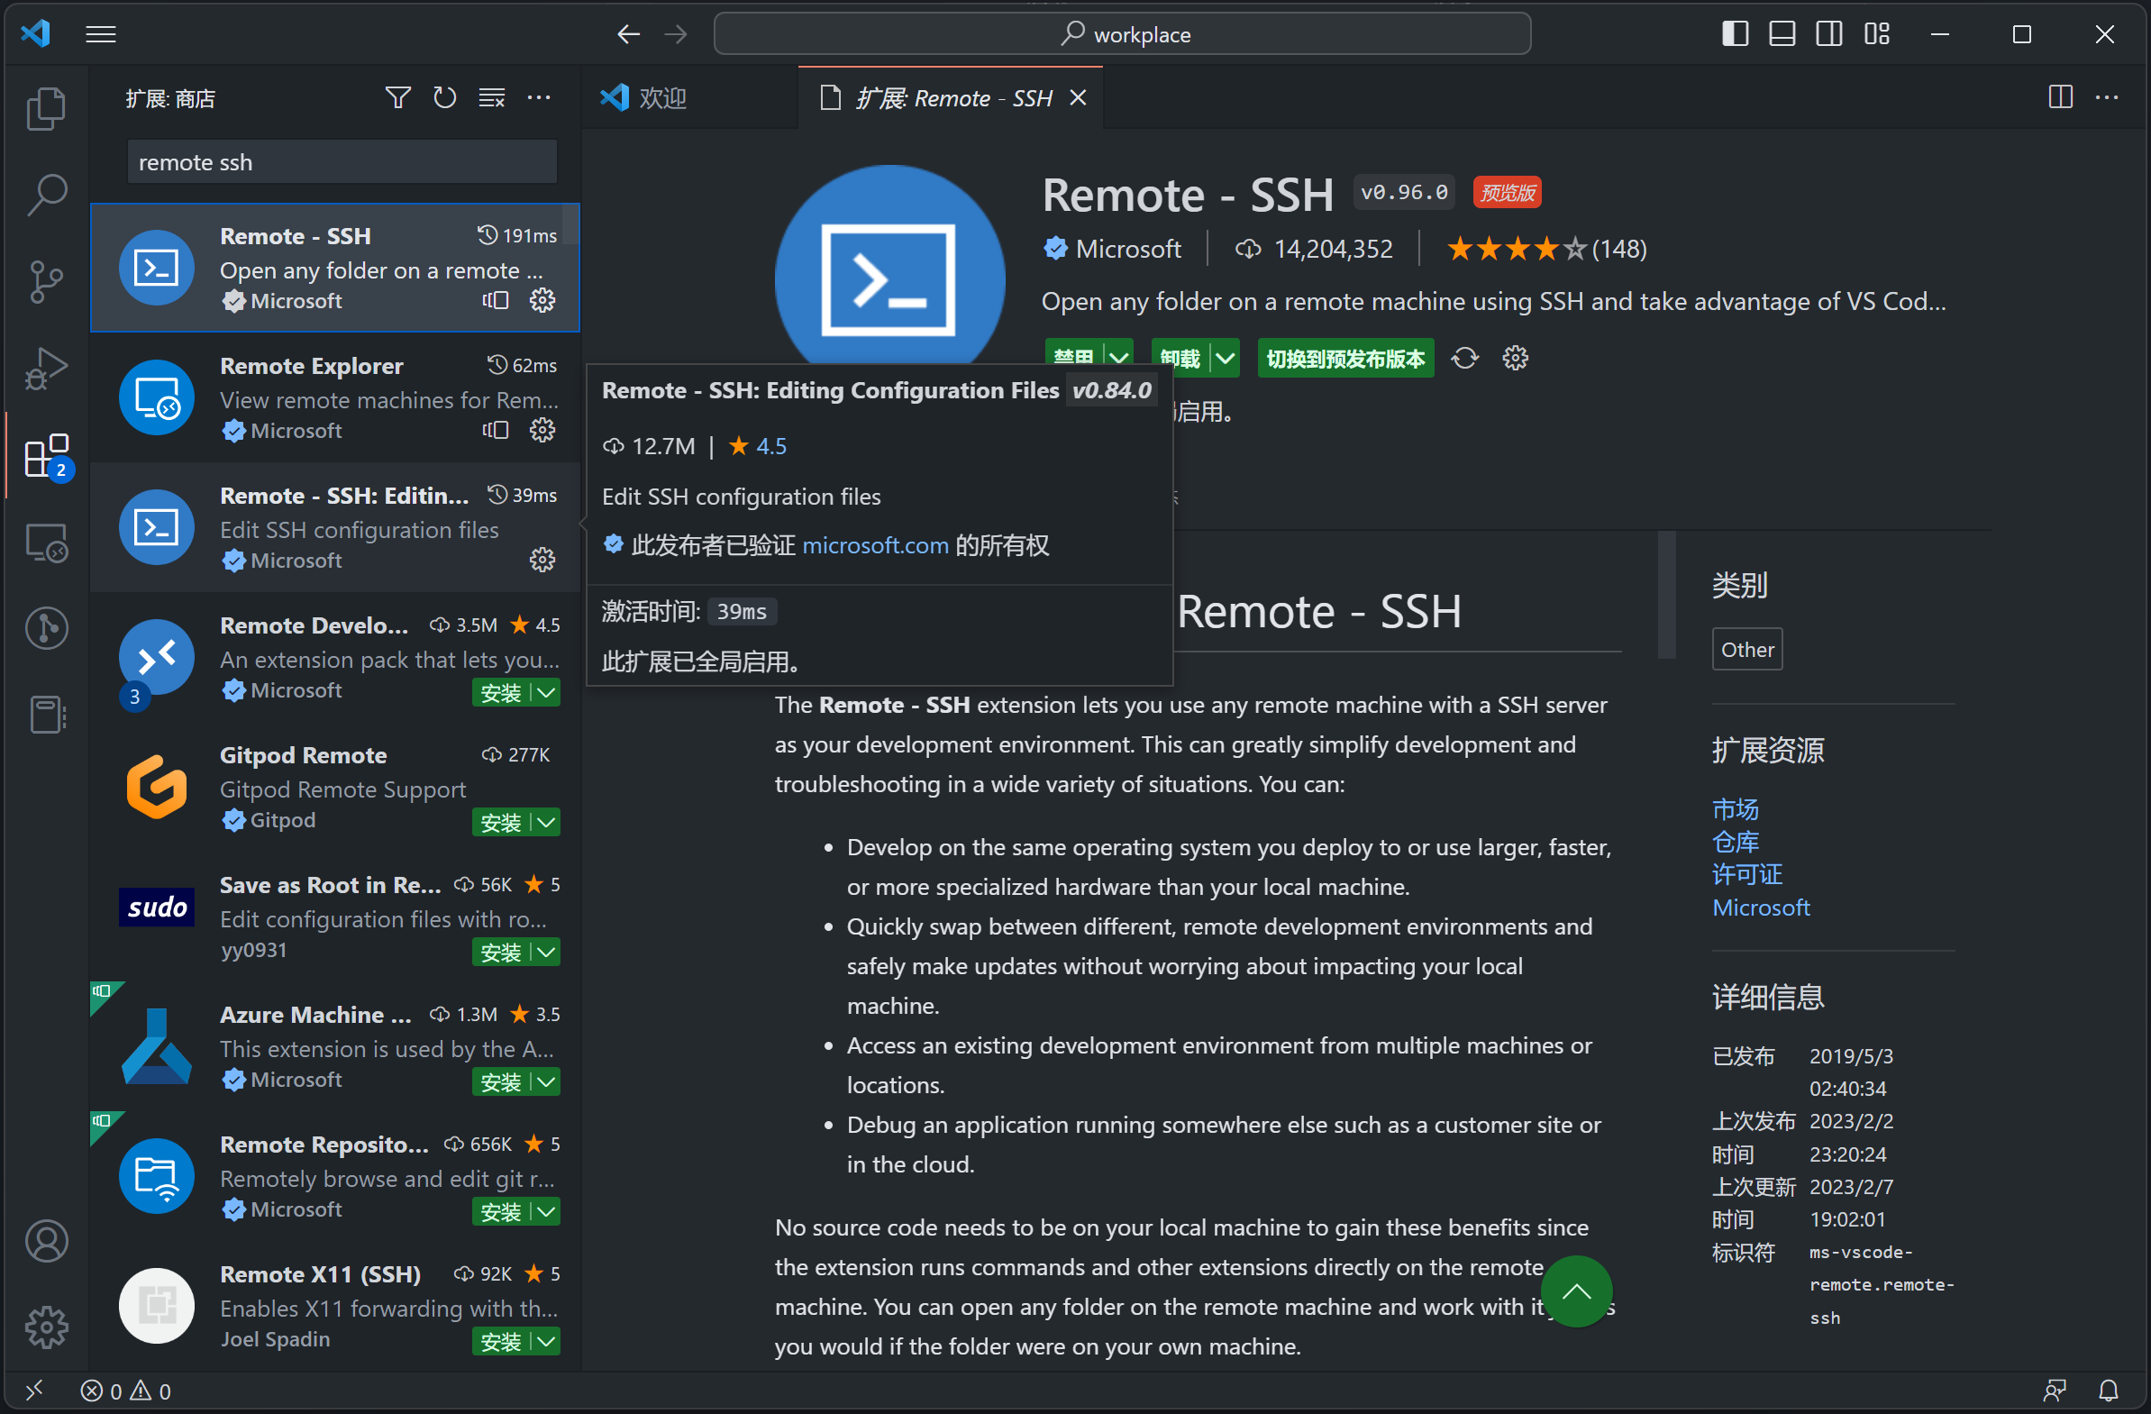Click the filter extensions funnel icon
This screenshot has width=2151, height=1414.
(x=397, y=97)
